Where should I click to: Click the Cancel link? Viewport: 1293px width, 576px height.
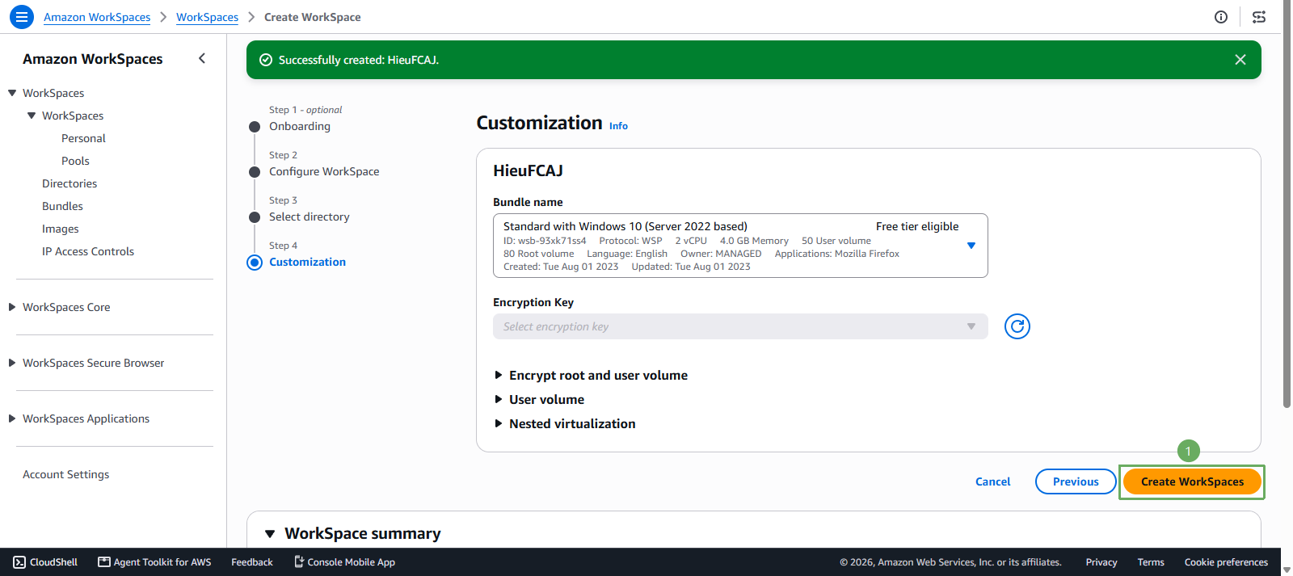(993, 481)
